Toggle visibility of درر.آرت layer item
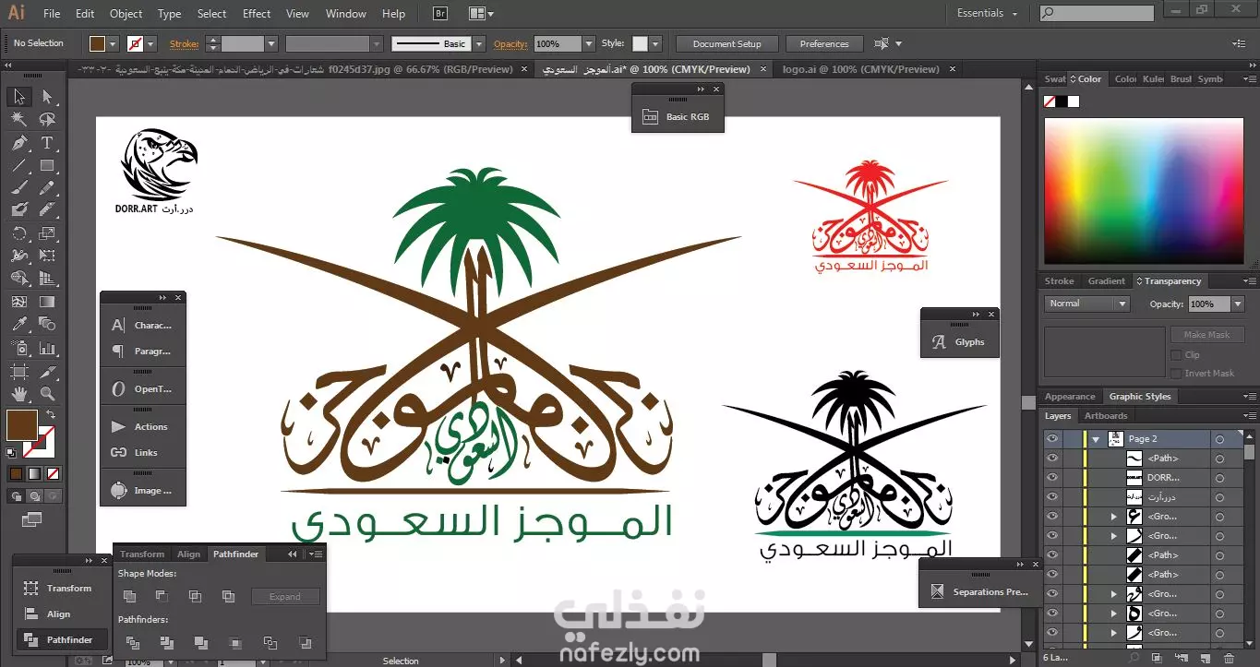Image resolution: width=1260 pixels, height=667 pixels. [x=1051, y=497]
